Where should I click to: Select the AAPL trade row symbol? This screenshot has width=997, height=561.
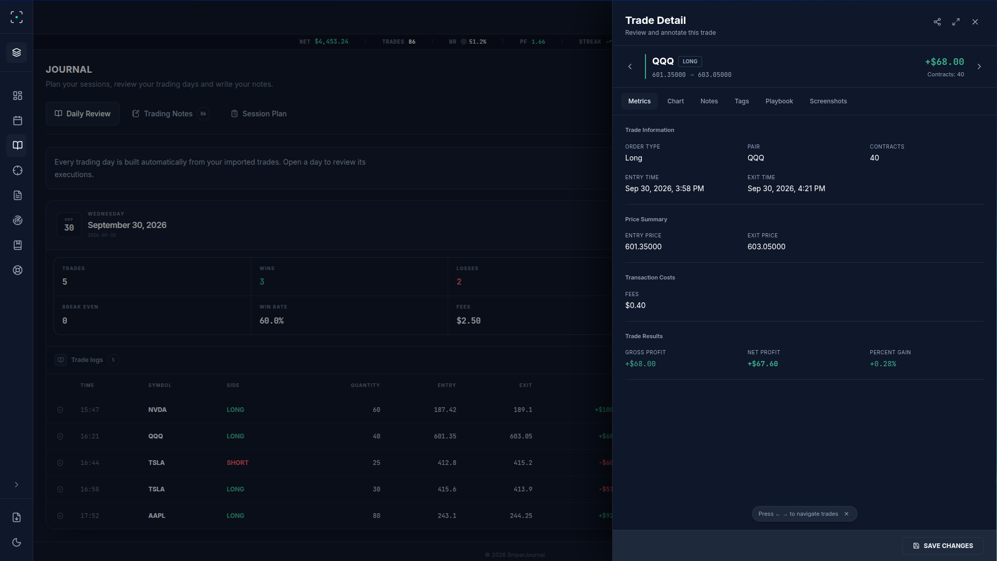pos(156,516)
